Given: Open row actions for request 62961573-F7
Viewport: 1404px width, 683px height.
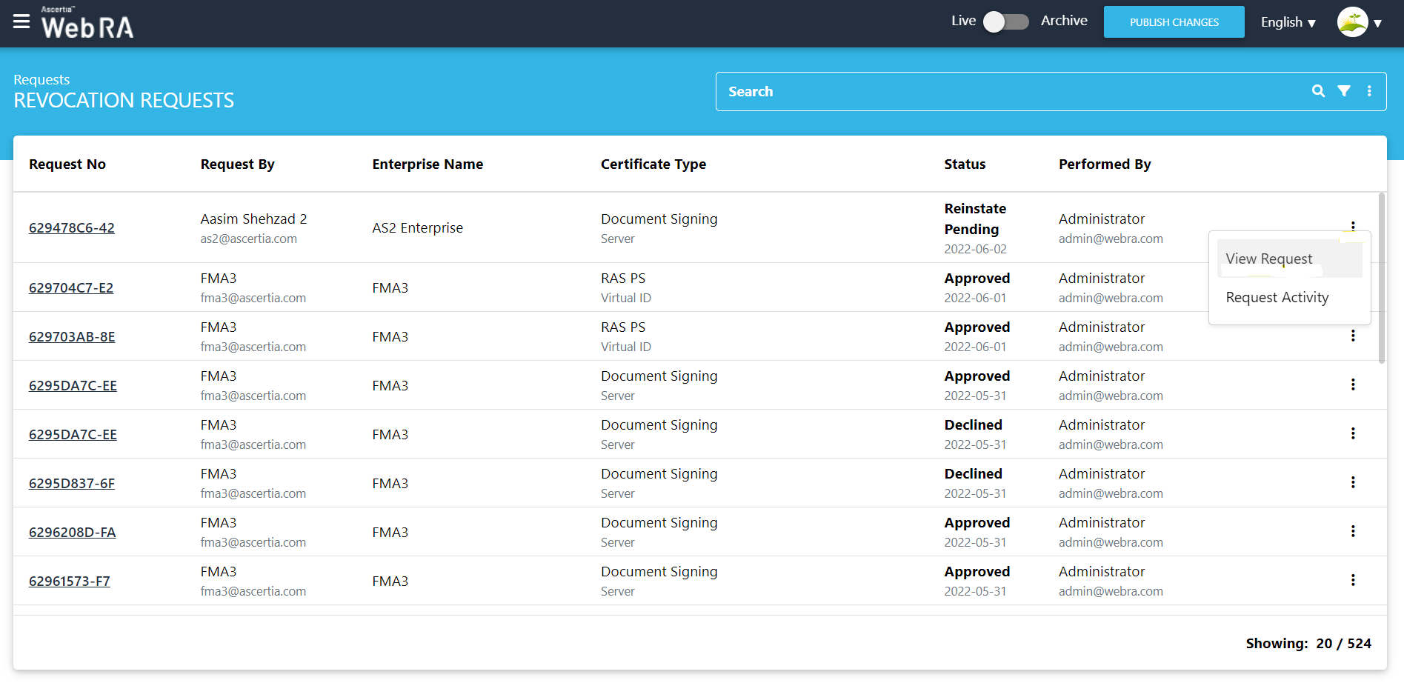Looking at the screenshot, I should click(x=1352, y=580).
